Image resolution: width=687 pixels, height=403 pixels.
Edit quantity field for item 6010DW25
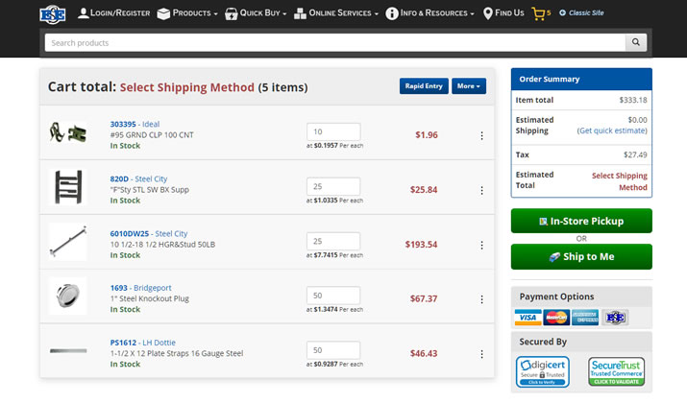[333, 241]
